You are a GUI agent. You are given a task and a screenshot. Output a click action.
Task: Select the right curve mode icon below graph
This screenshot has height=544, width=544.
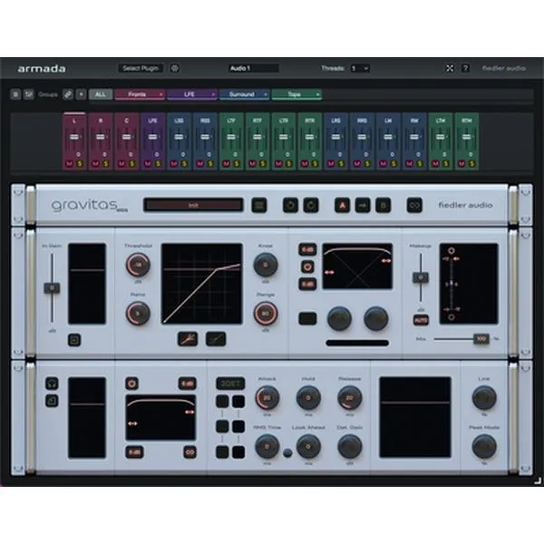point(216,339)
